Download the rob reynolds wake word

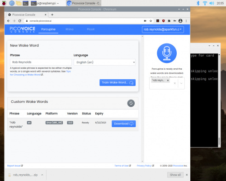coord(124,124)
